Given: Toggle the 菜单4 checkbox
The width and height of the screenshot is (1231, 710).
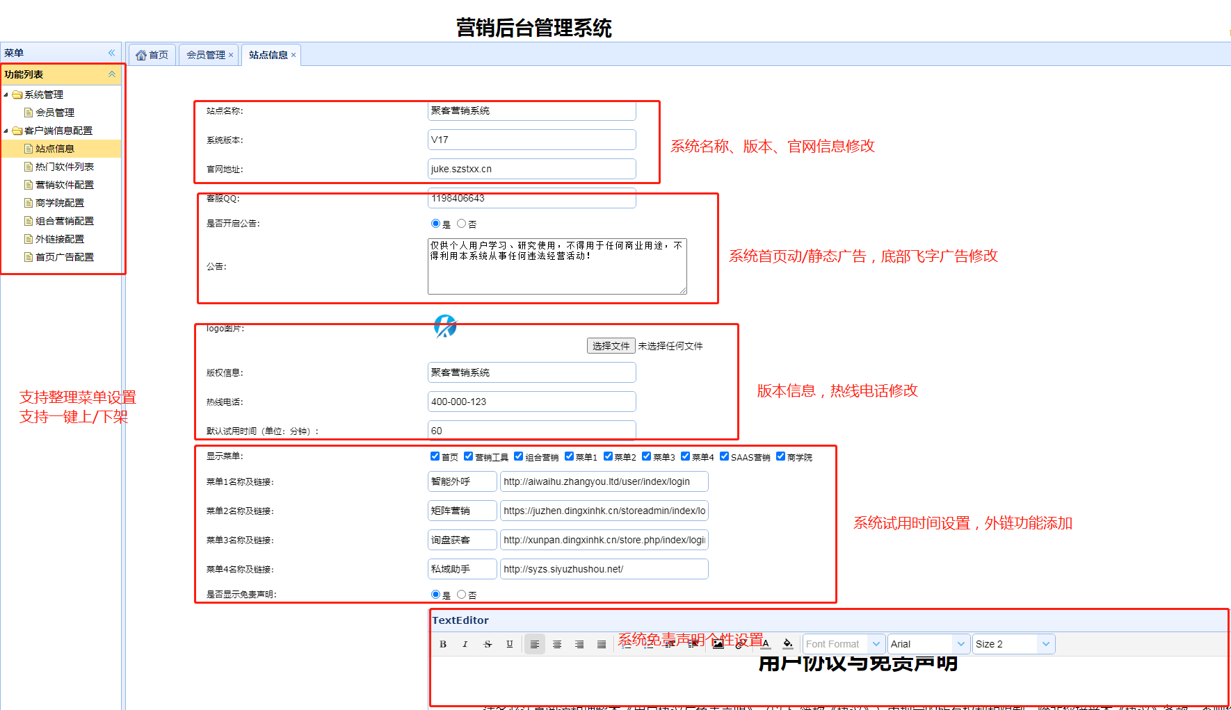Looking at the screenshot, I should pos(685,456).
